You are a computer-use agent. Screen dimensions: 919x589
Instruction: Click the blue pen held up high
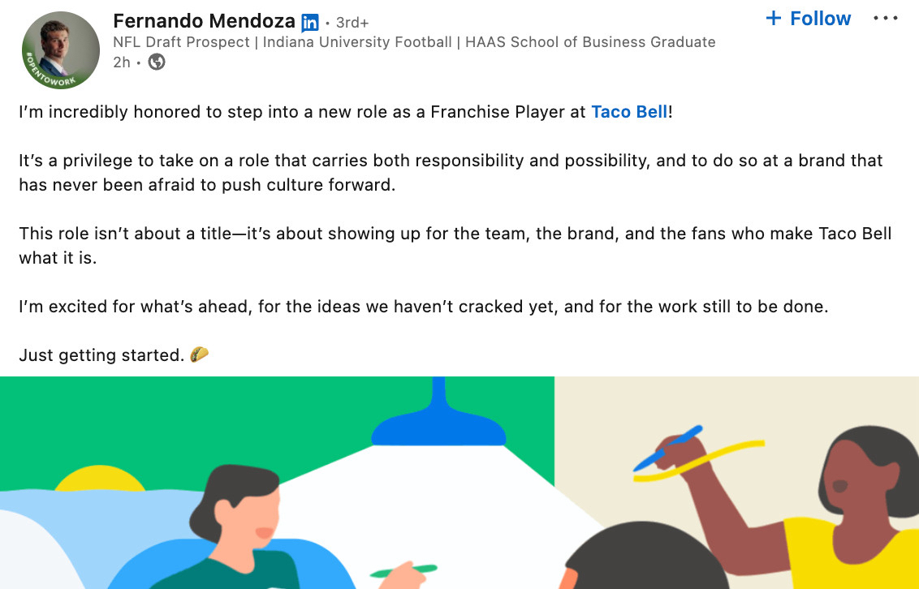(x=667, y=448)
